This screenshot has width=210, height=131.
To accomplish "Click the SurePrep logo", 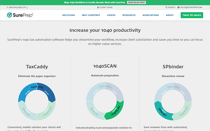I will [x=20, y=15].
